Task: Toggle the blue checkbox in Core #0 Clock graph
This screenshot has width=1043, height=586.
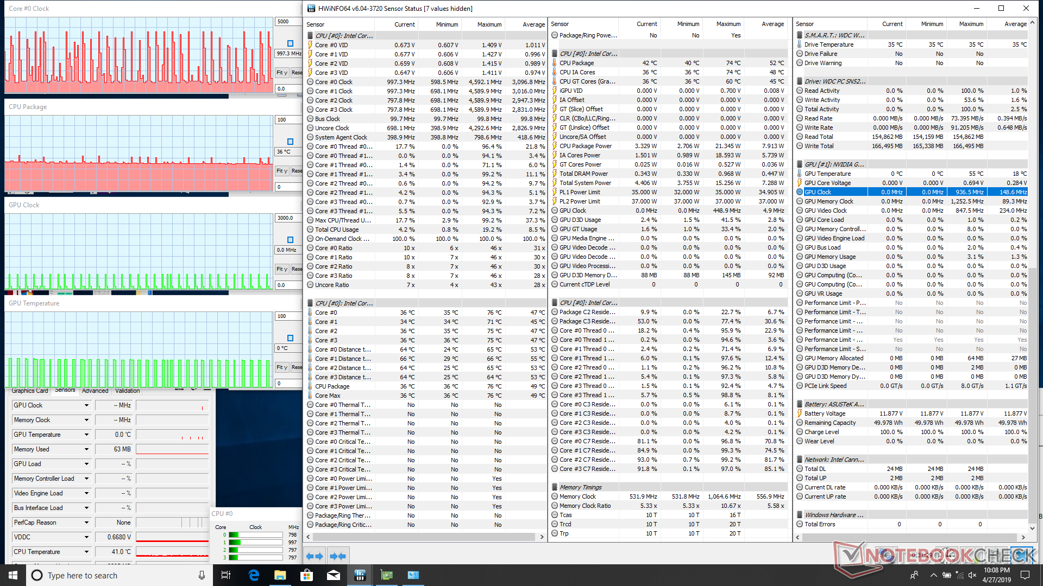Action: (290, 43)
